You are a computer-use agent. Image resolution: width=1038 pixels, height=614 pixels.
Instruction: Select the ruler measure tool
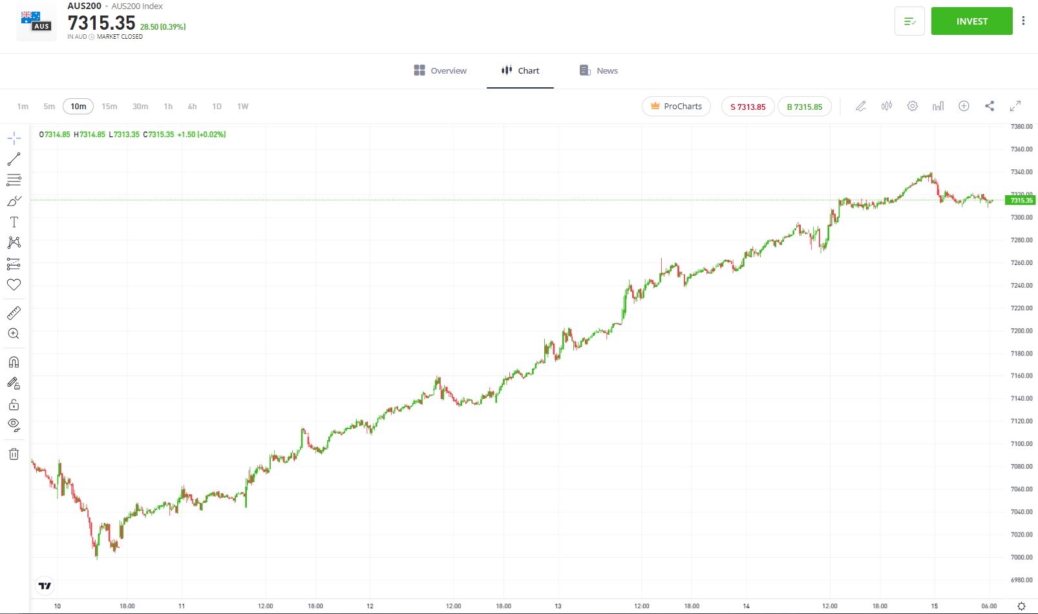(14, 313)
